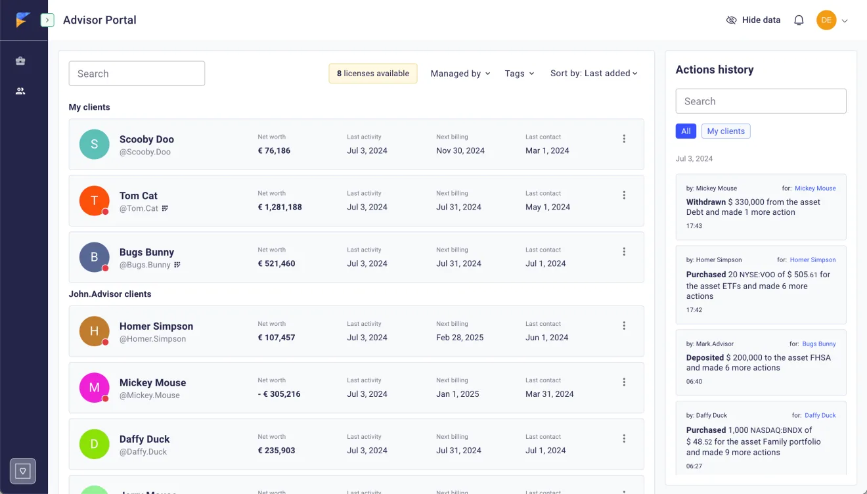Open Homer Simpson row options menu
Viewport: 867px width, 494px height.
pyautogui.click(x=624, y=326)
